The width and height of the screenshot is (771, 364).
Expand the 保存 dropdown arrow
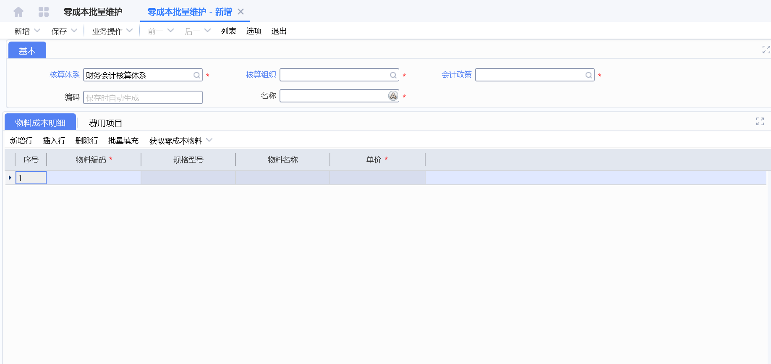coord(74,31)
